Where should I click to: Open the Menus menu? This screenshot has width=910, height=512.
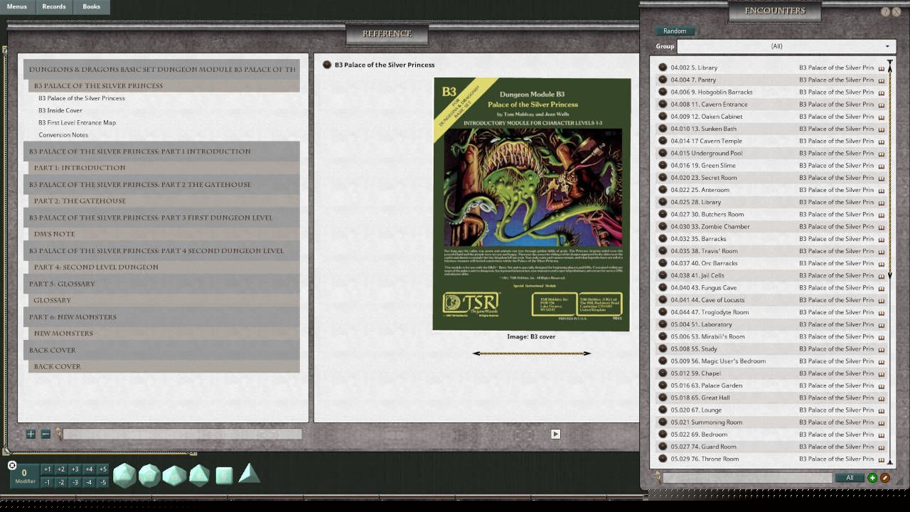[x=17, y=6]
